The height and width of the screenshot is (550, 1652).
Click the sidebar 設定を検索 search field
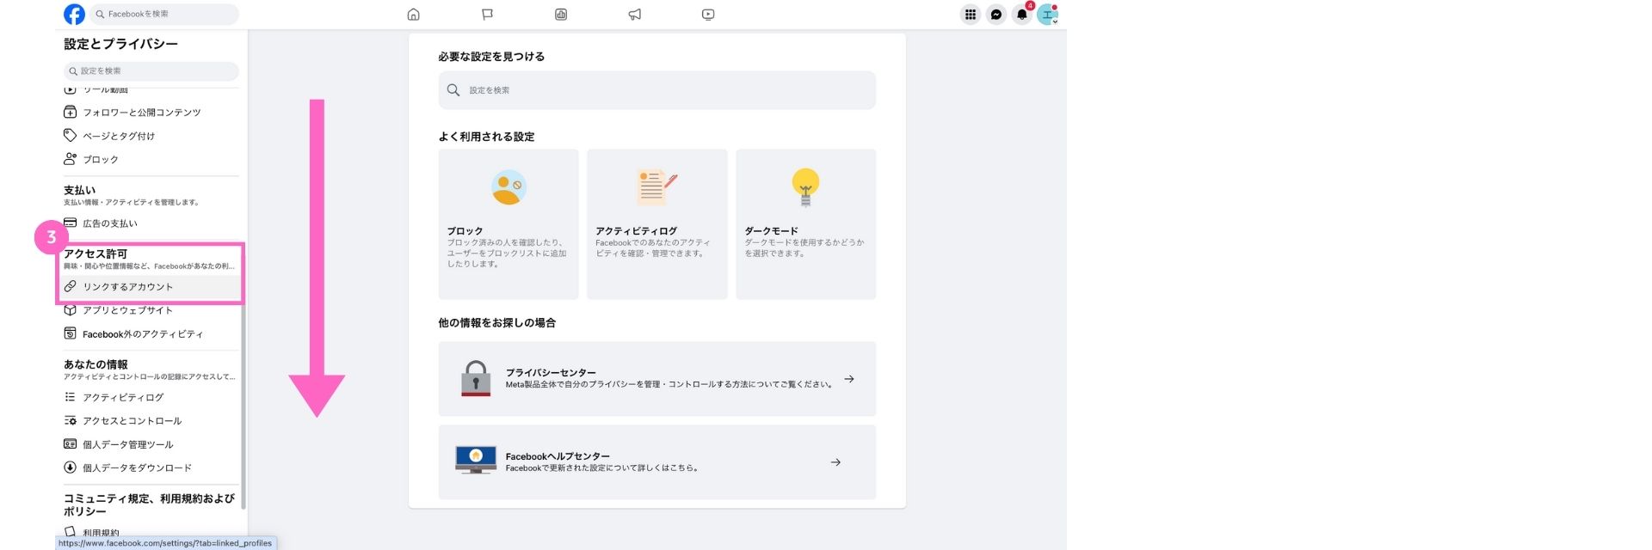(x=151, y=71)
